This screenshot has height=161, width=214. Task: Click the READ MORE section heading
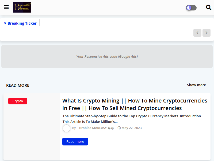(x=18, y=85)
